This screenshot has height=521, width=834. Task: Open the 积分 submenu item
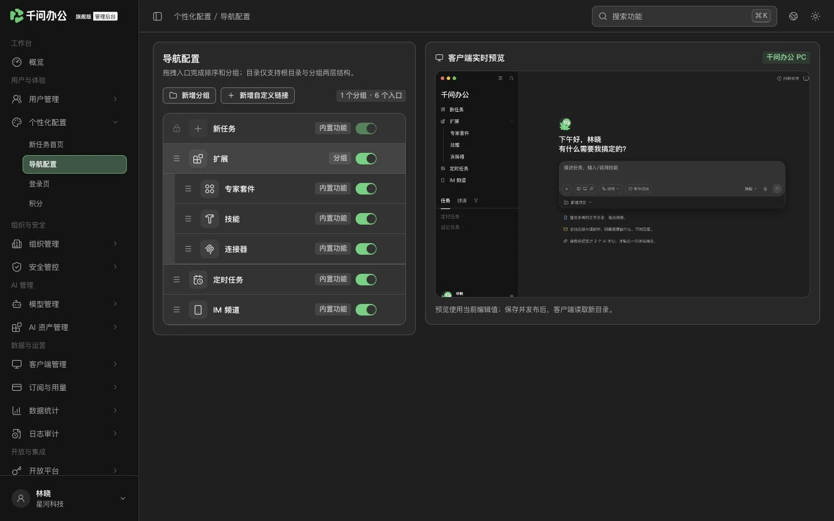point(74,204)
